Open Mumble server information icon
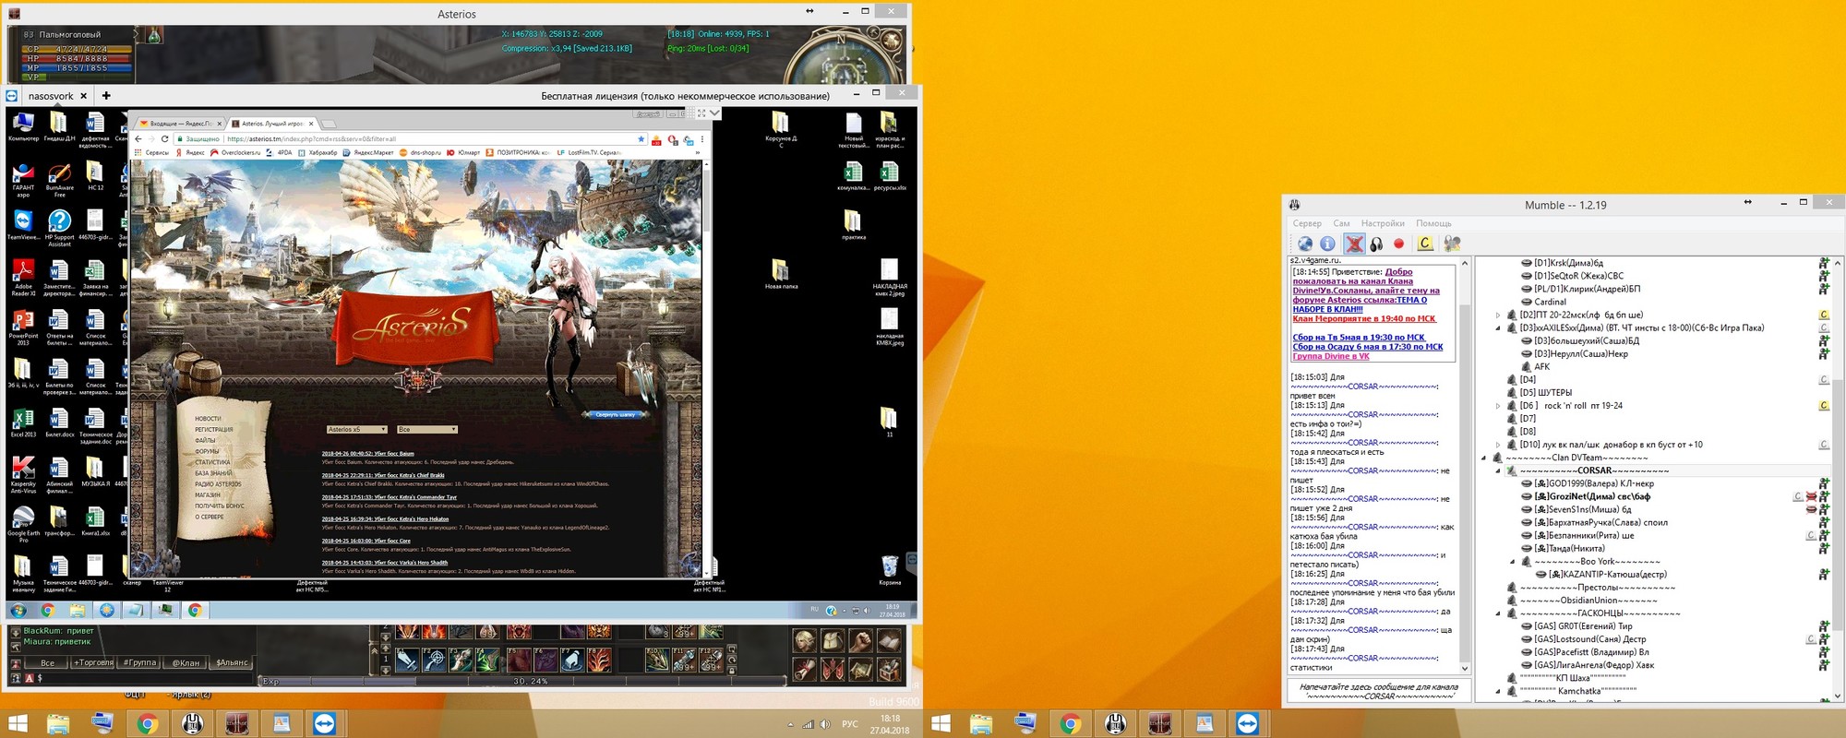 tap(1327, 244)
